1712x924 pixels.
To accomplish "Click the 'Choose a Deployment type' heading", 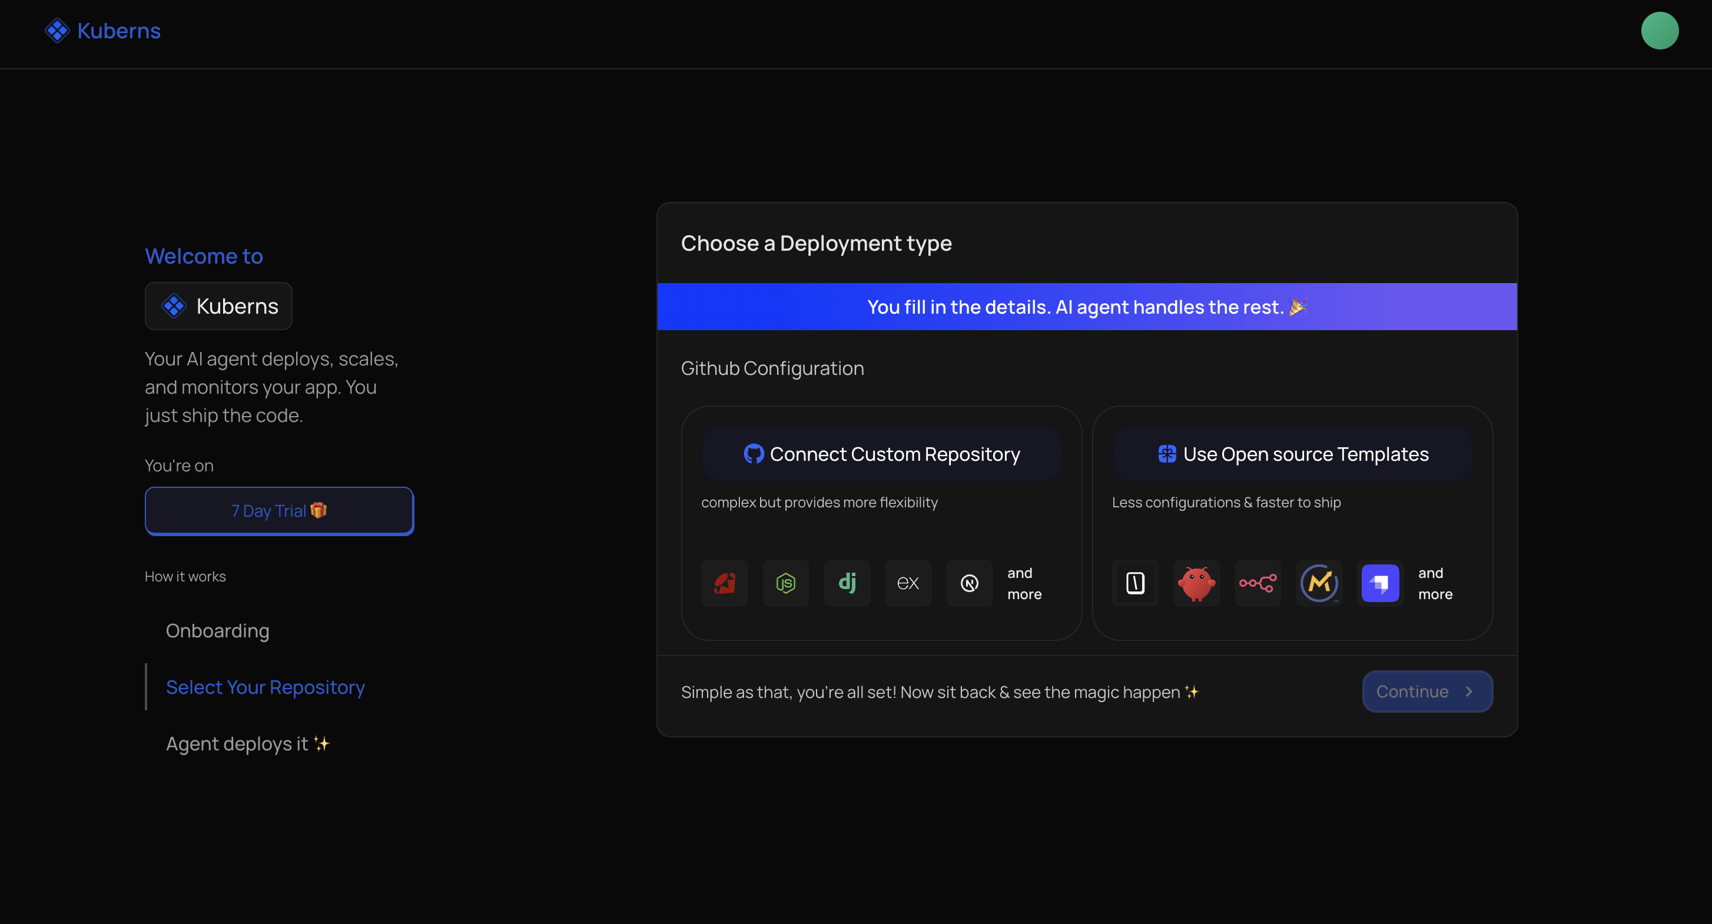I will point(816,243).
